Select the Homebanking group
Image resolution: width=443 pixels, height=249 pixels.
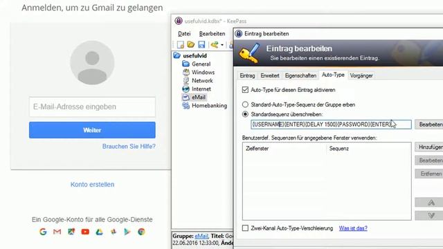[x=209, y=106]
